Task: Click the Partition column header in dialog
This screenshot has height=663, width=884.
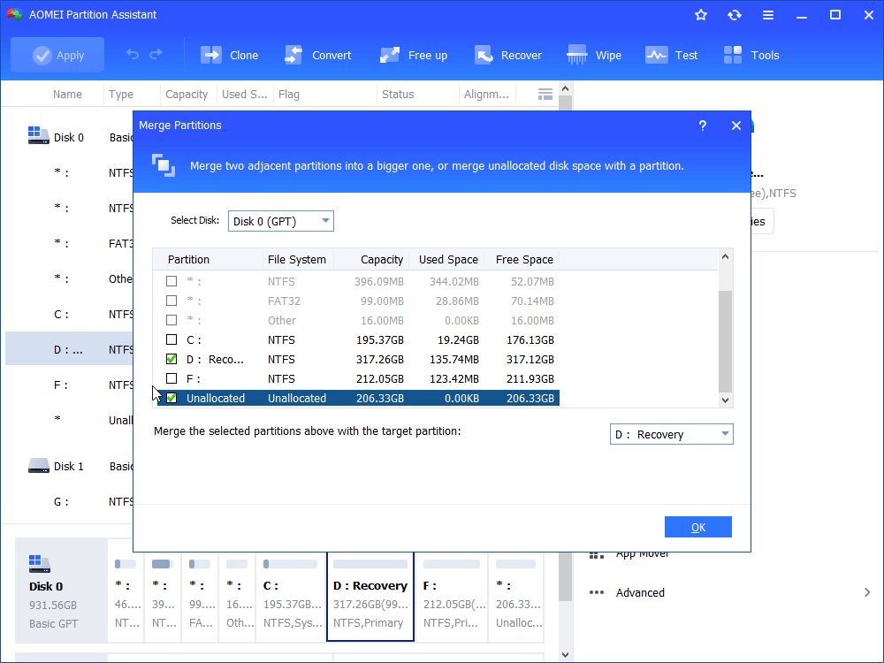Action: [x=188, y=259]
